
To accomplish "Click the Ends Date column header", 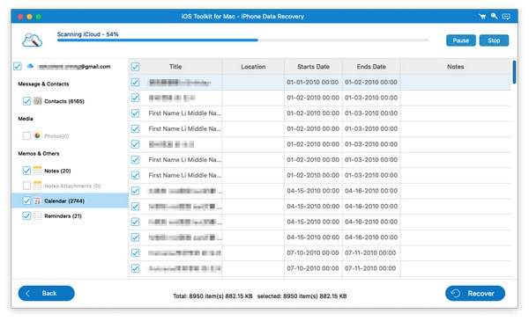I will coord(371,67).
